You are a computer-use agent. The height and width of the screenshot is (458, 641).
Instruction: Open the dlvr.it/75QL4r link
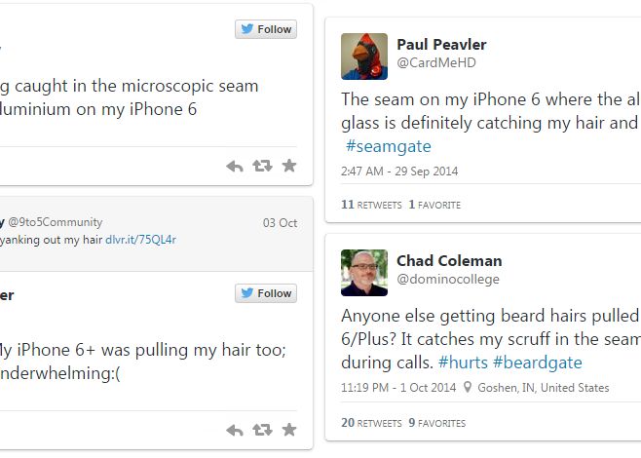click(140, 240)
